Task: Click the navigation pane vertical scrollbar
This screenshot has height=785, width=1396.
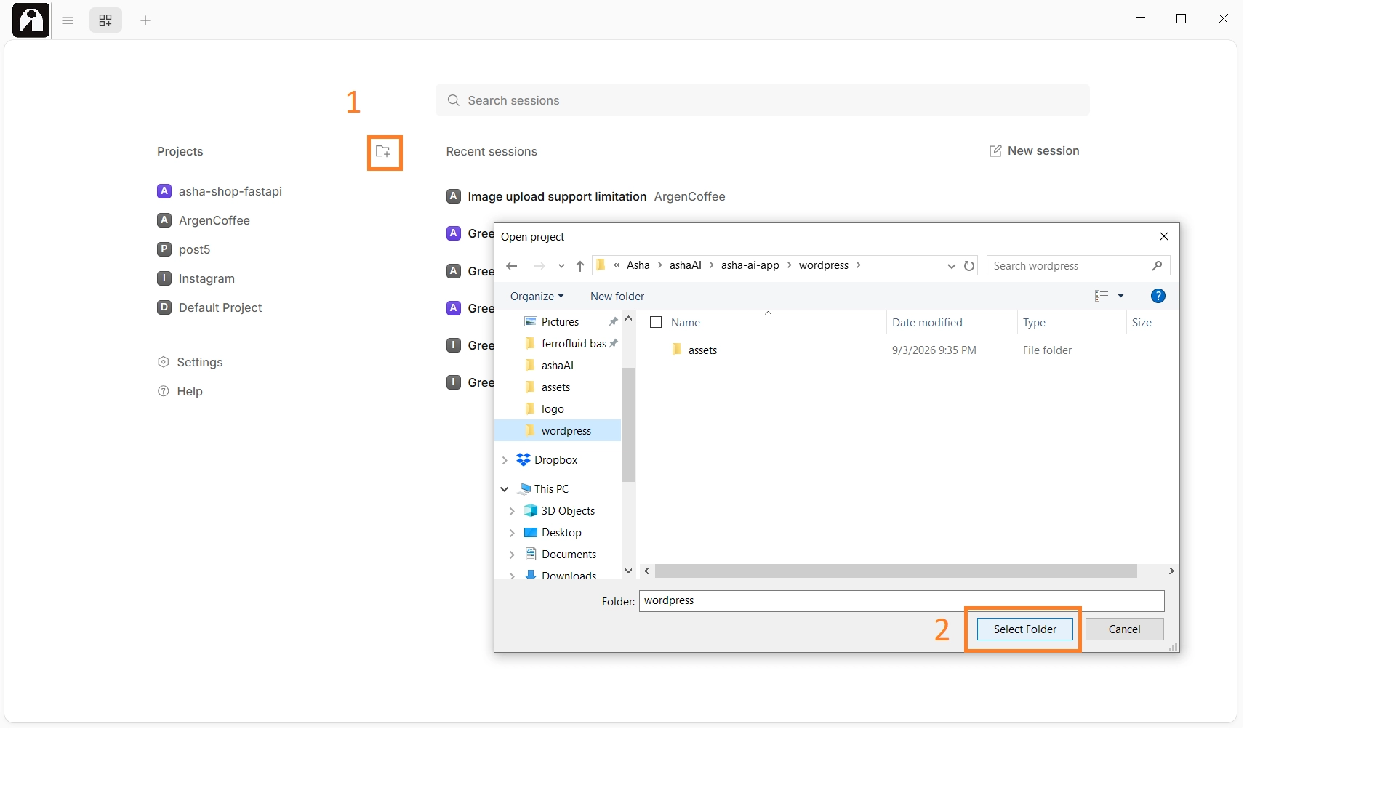Action: 629,424
